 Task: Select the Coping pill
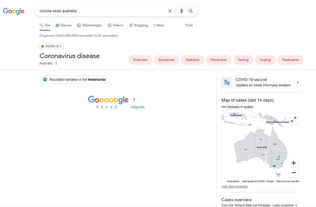click(x=265, y=60)
